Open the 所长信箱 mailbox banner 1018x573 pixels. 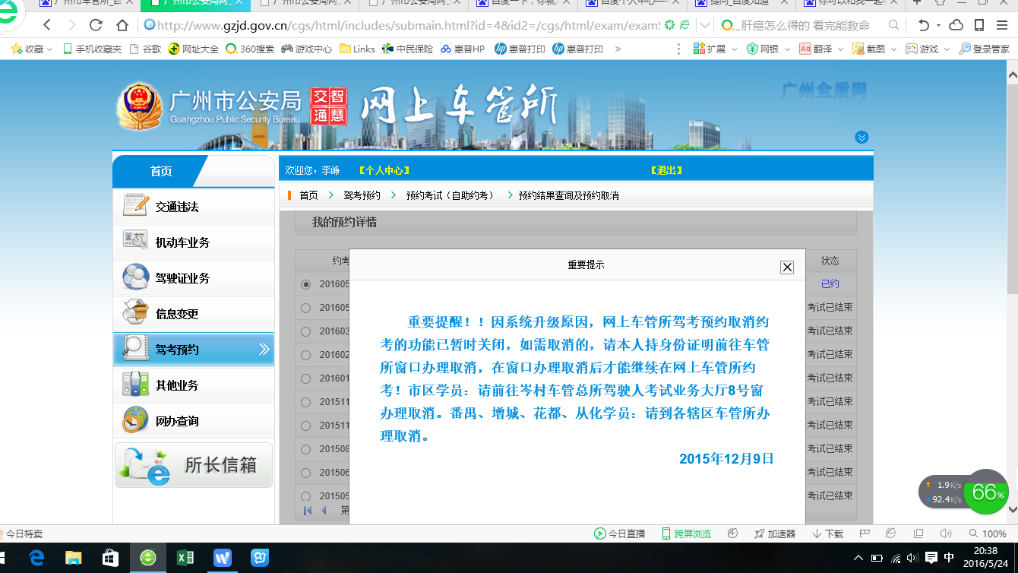(194, 465)
